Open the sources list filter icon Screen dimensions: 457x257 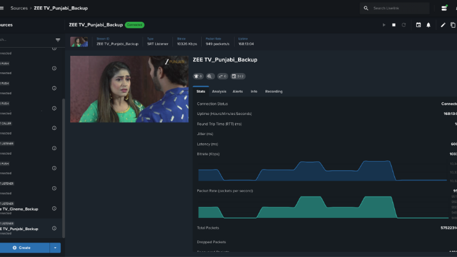pyautogui.click(x=57, y=40)
